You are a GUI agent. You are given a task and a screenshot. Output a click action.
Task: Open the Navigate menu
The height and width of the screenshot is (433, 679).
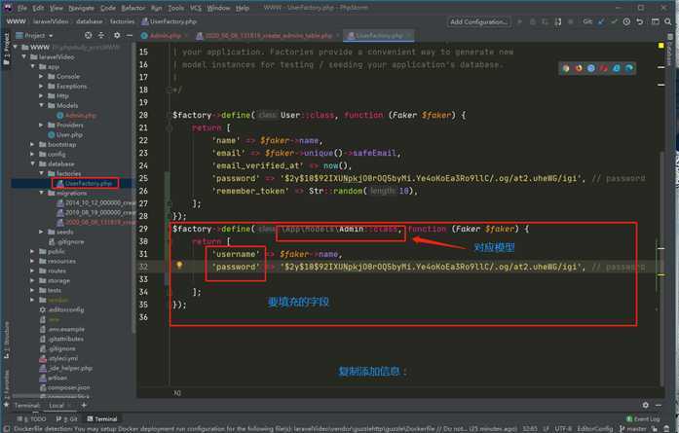click(81, 8)
